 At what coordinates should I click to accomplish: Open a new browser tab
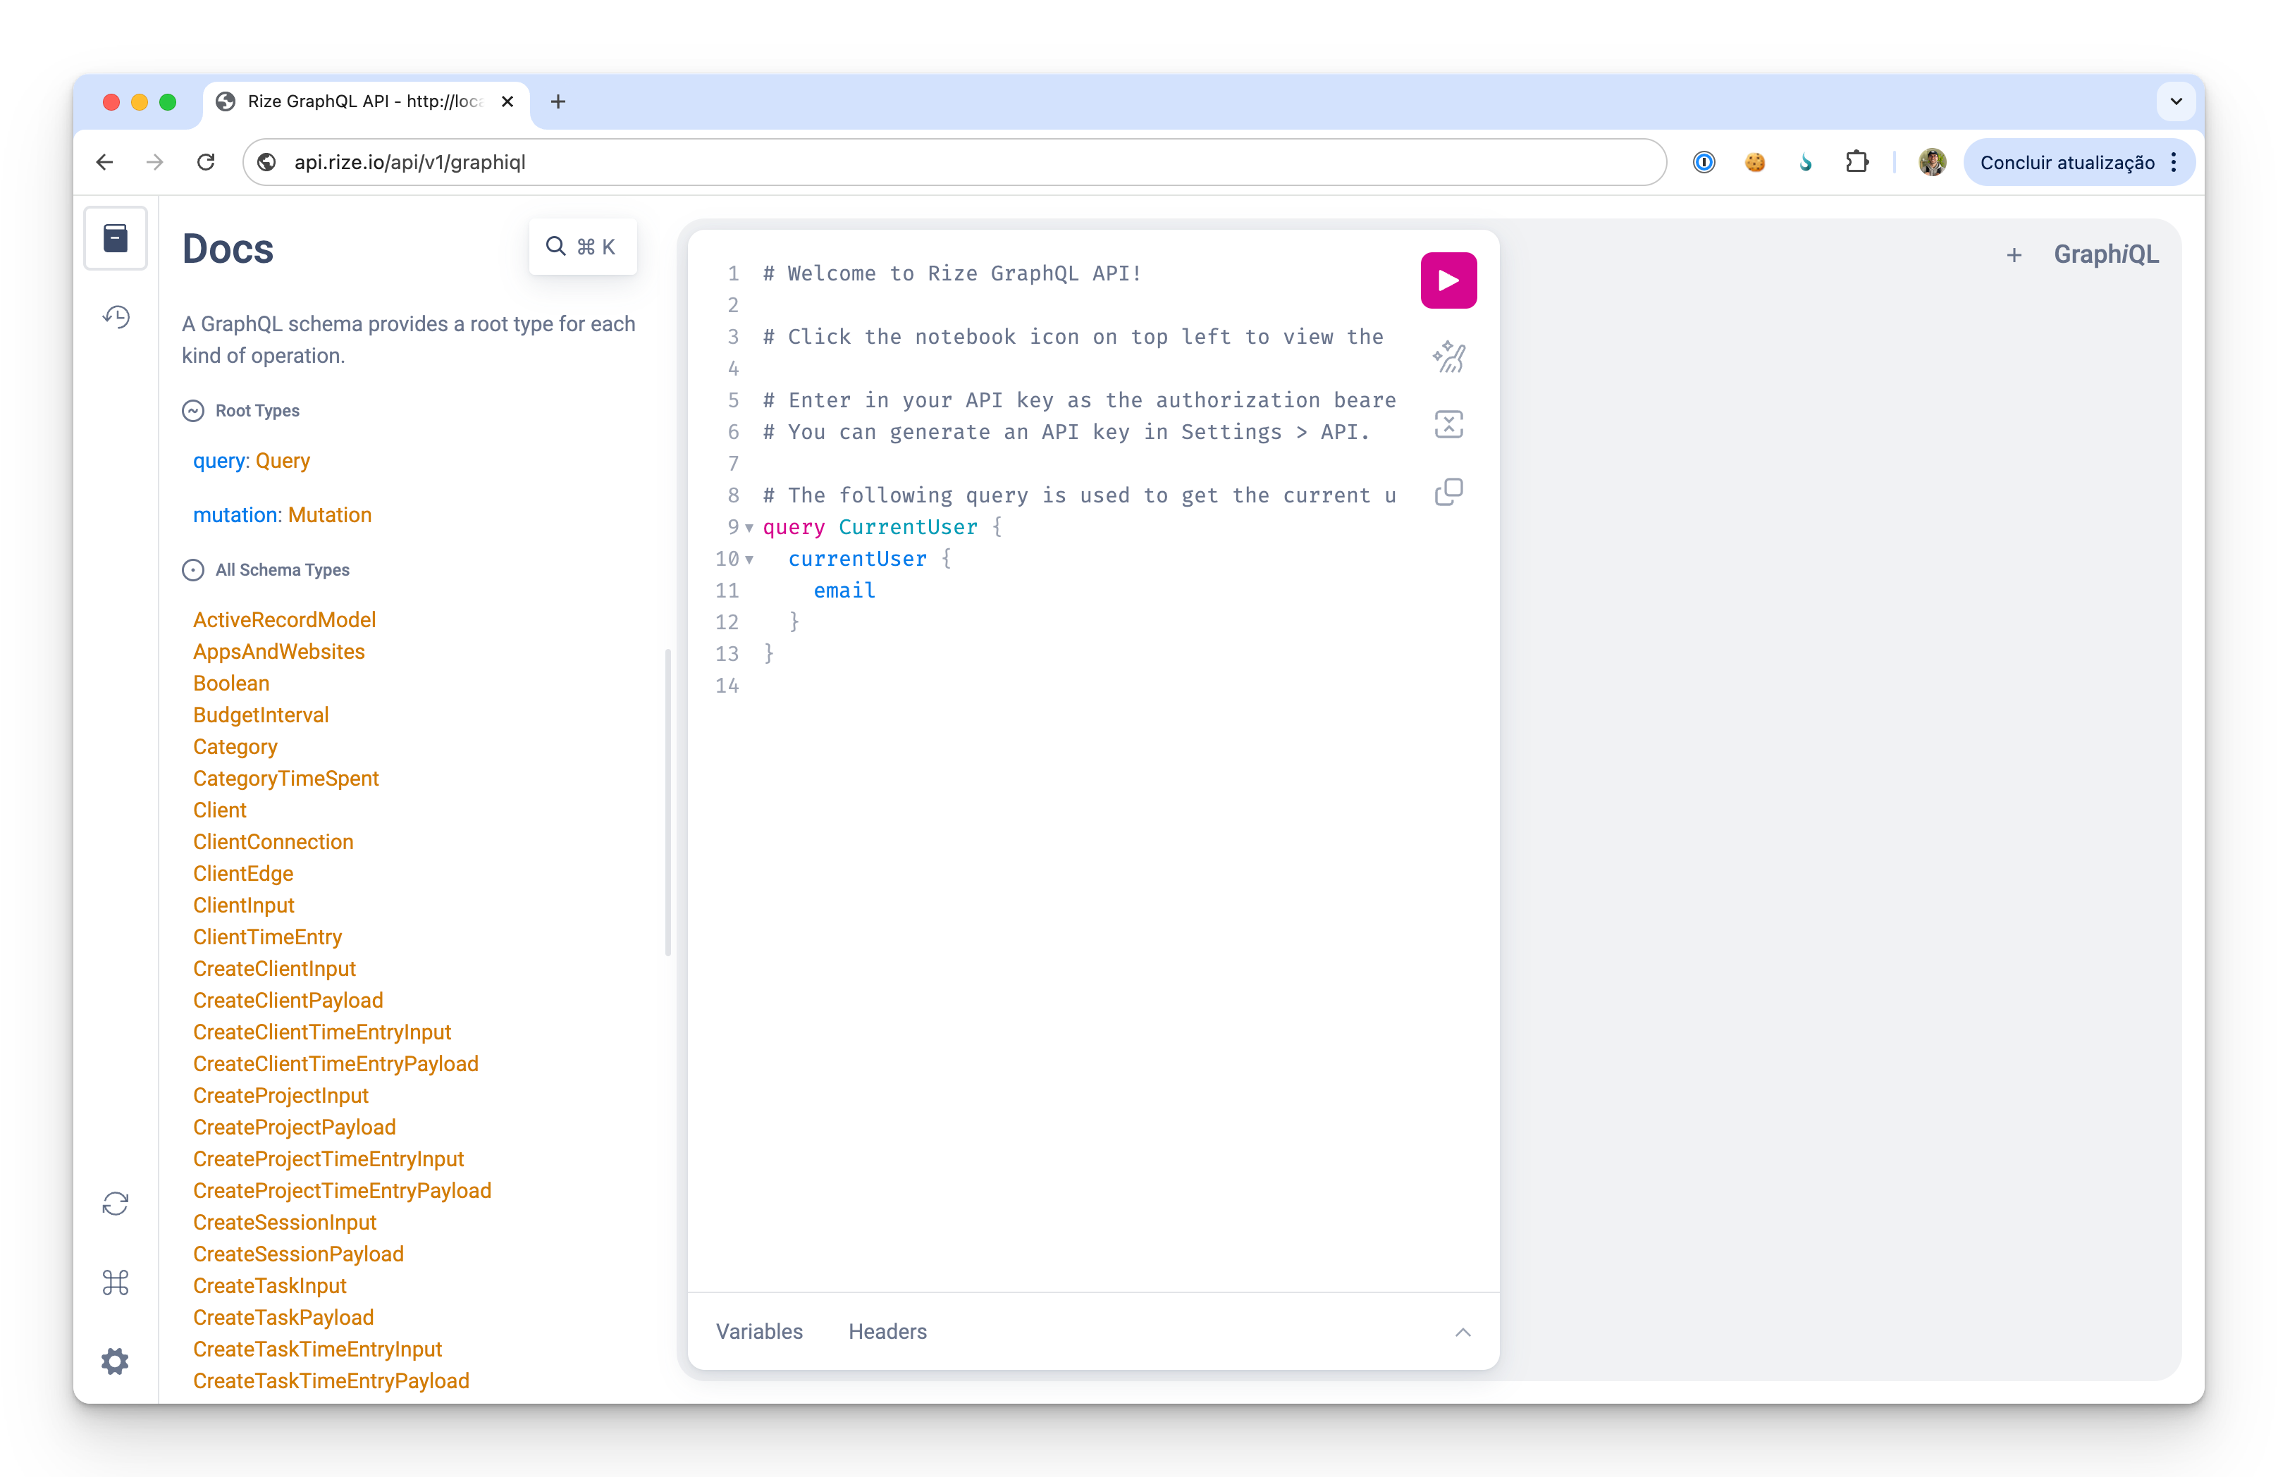point(558,101)
